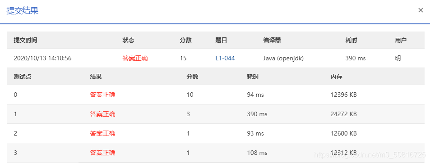The height and width of the screenshot is (163, 430).
Task: Click memory value 24272 KB
Action: pos(344,114)
